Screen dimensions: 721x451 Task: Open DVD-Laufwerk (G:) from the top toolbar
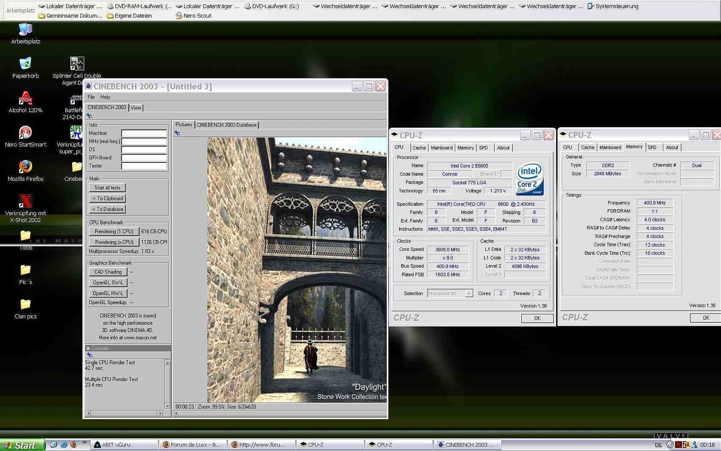coord(272,6)
